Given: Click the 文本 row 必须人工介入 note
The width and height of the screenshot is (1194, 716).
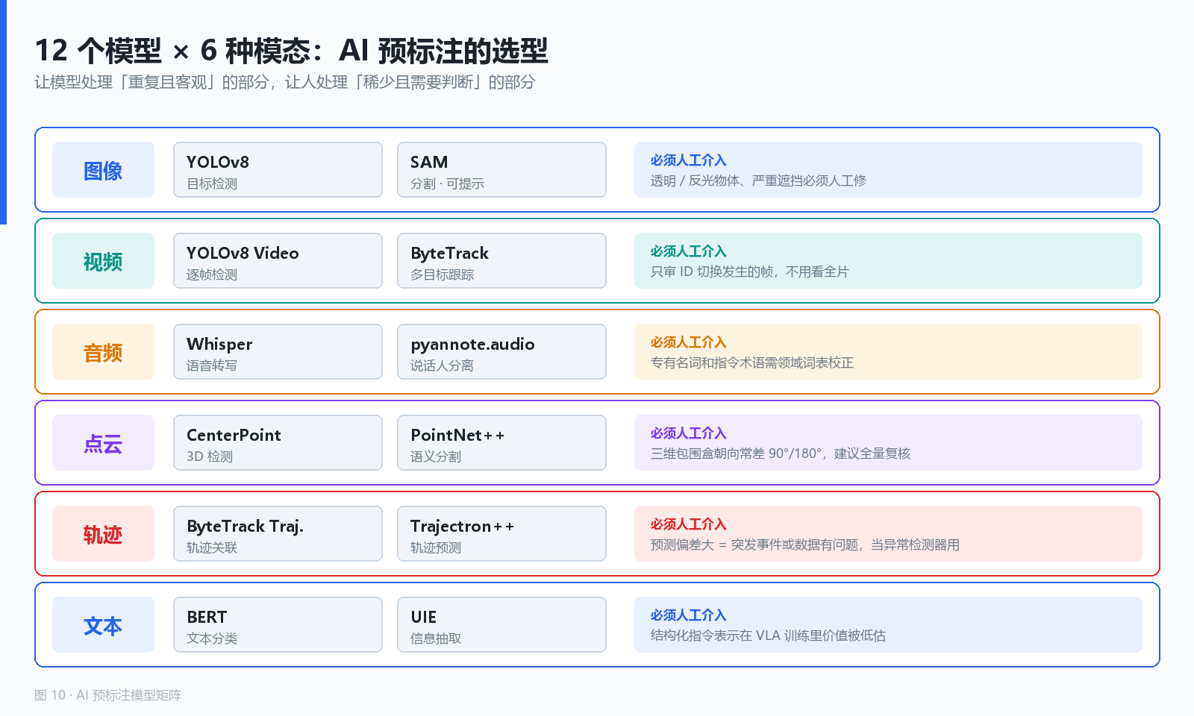Looking at the screenshot, I should click(x=888, y=625).
